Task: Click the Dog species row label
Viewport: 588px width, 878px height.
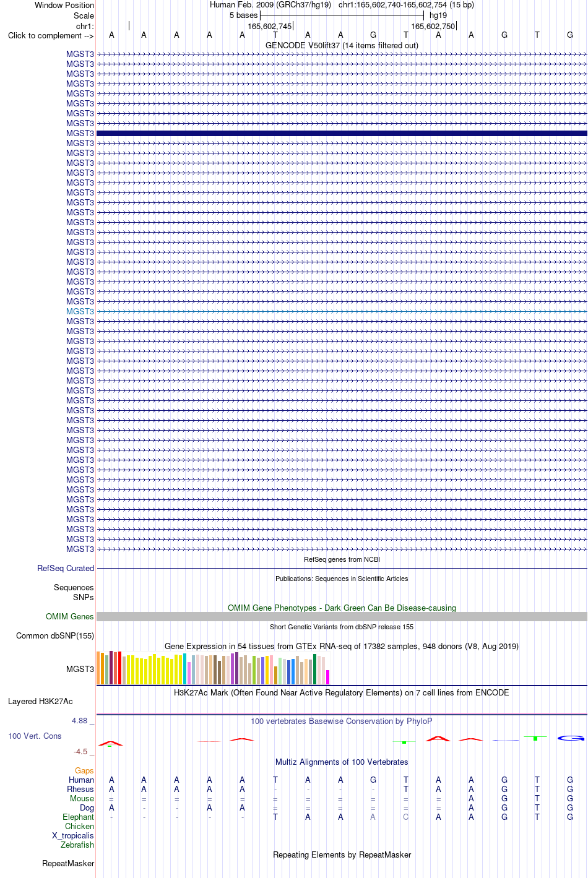Action: click(x=87, y=807)
